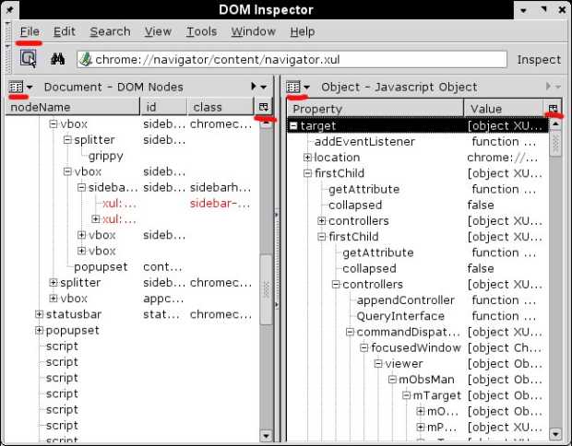Image resolution: width=572 pixels, height=446 pixels.
Task: Open the Edit menu
Action: (x=65, y=31)
